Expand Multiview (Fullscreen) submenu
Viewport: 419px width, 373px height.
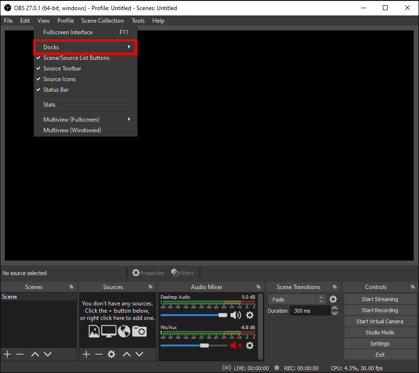point(85,120)
